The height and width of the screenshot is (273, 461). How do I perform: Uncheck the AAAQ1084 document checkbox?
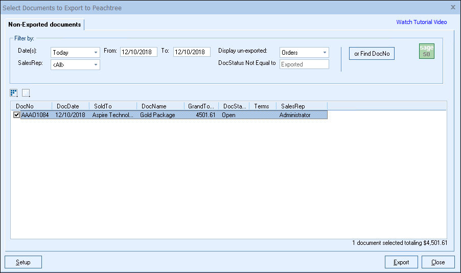tap(16, 115)
